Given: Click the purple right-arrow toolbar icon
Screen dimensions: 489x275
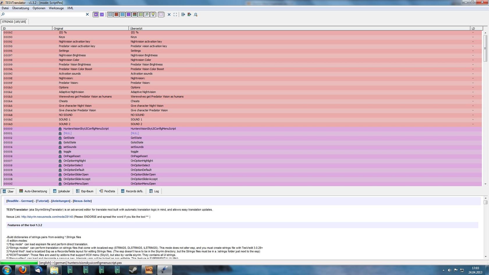Looking at the screenshot, I should click(102, 15).
